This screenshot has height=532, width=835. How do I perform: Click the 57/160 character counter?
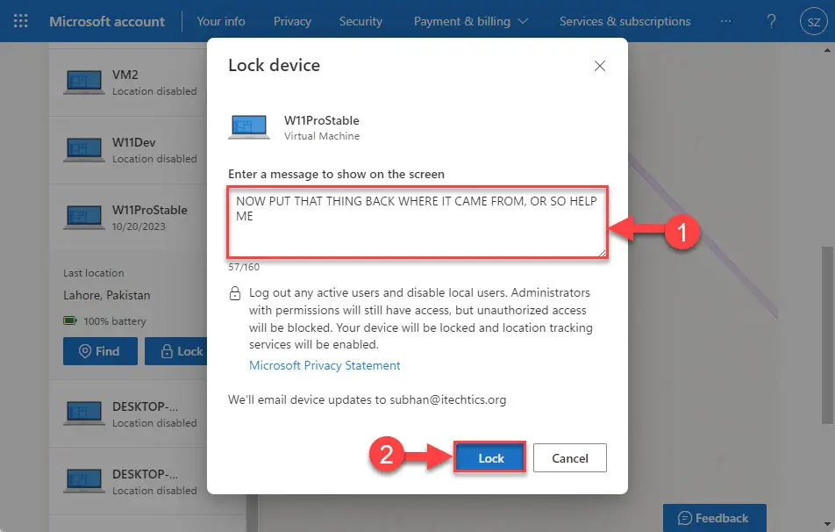[x=244, y=267]
